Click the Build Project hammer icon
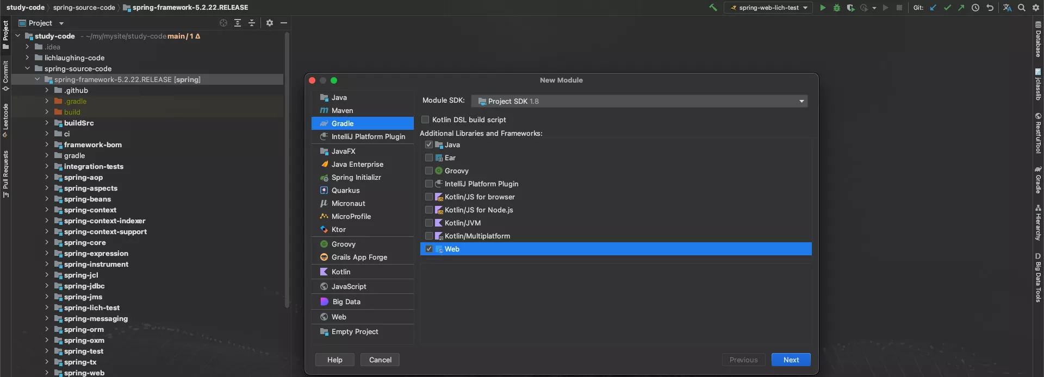This screenshot has width=1044, height=377. (x=713, y=8)
